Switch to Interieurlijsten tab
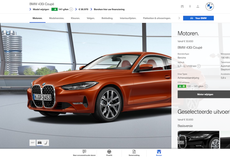Viewport: 230px width, 158px height. point(128,18)
